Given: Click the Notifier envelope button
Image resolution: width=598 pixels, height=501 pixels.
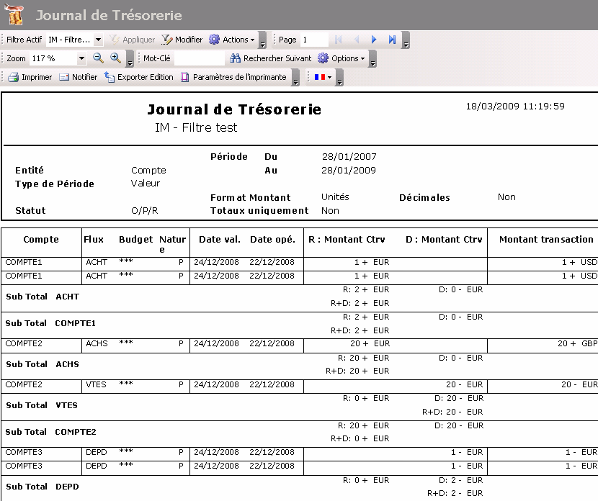Looking at the screenshot, I should pos(78,77).
